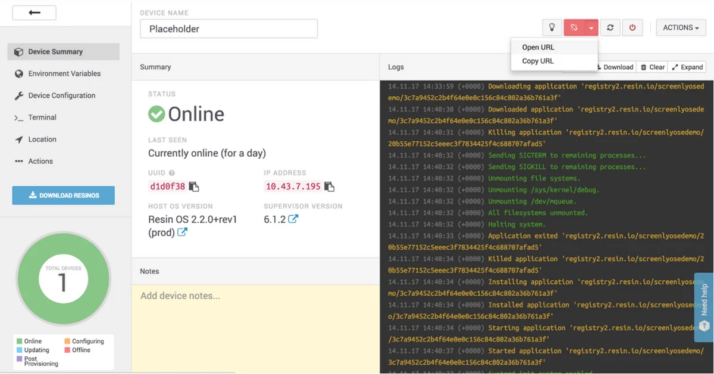
Task: Copy the IP address via clipboard icon
Action: (x=329, y=186)
